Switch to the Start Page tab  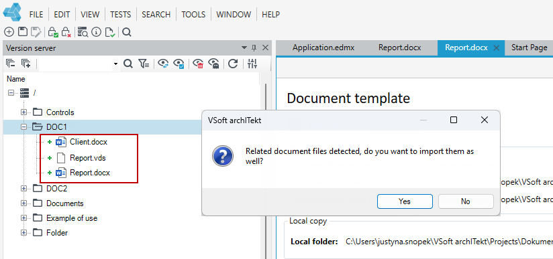pyautogui.click(x=529, y=48)
